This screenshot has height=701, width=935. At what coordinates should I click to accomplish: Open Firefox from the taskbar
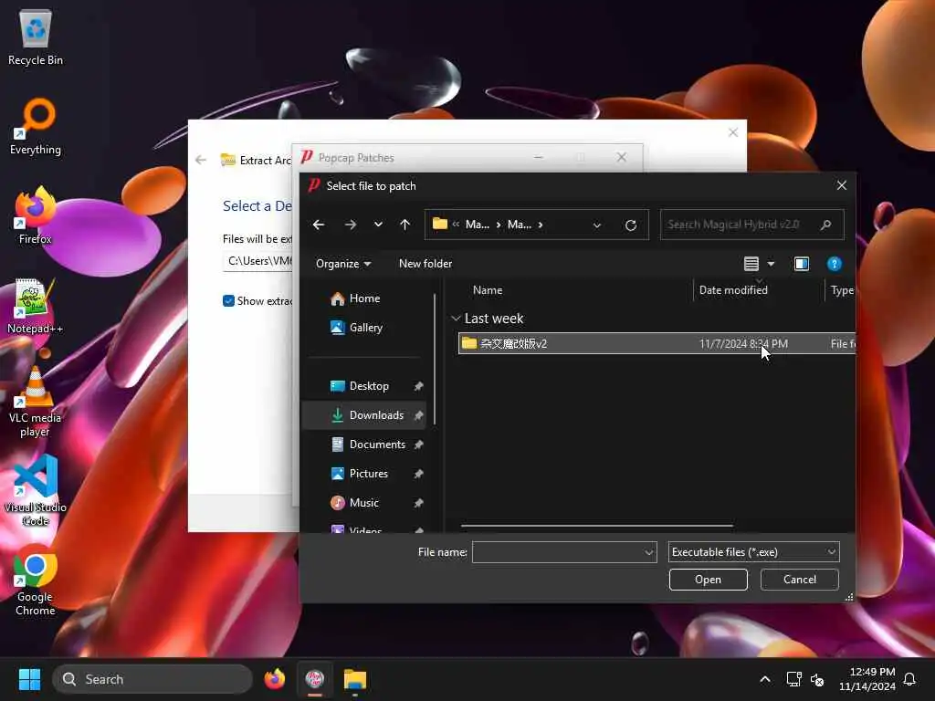274,679
